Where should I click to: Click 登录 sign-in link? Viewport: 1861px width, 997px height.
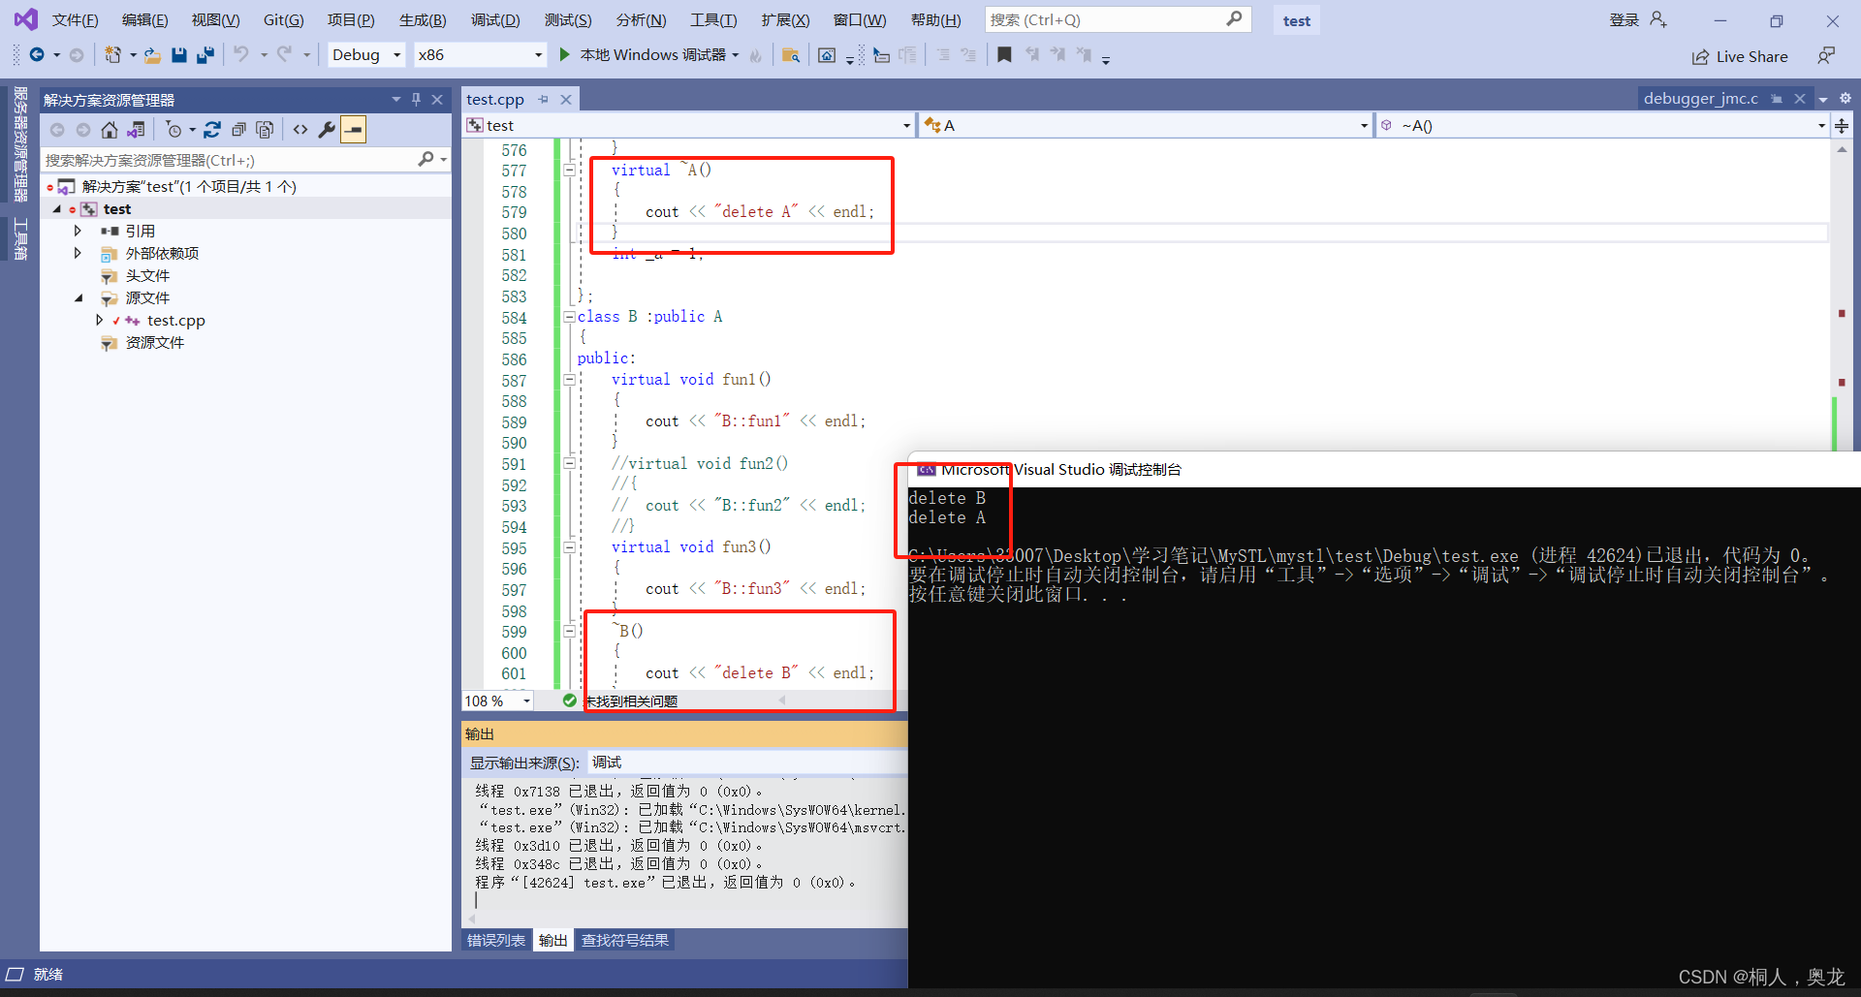click(x=1624, y=19)
